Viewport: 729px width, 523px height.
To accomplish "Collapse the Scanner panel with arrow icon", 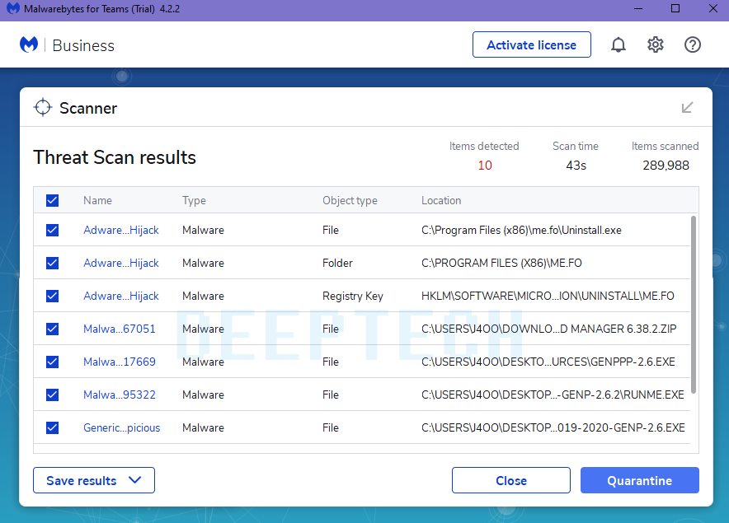I will pos(687,108).
